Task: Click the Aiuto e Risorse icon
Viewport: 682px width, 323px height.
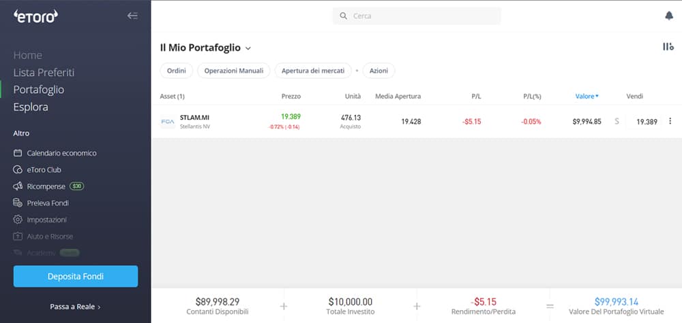Action: click(x=18, y=236)
